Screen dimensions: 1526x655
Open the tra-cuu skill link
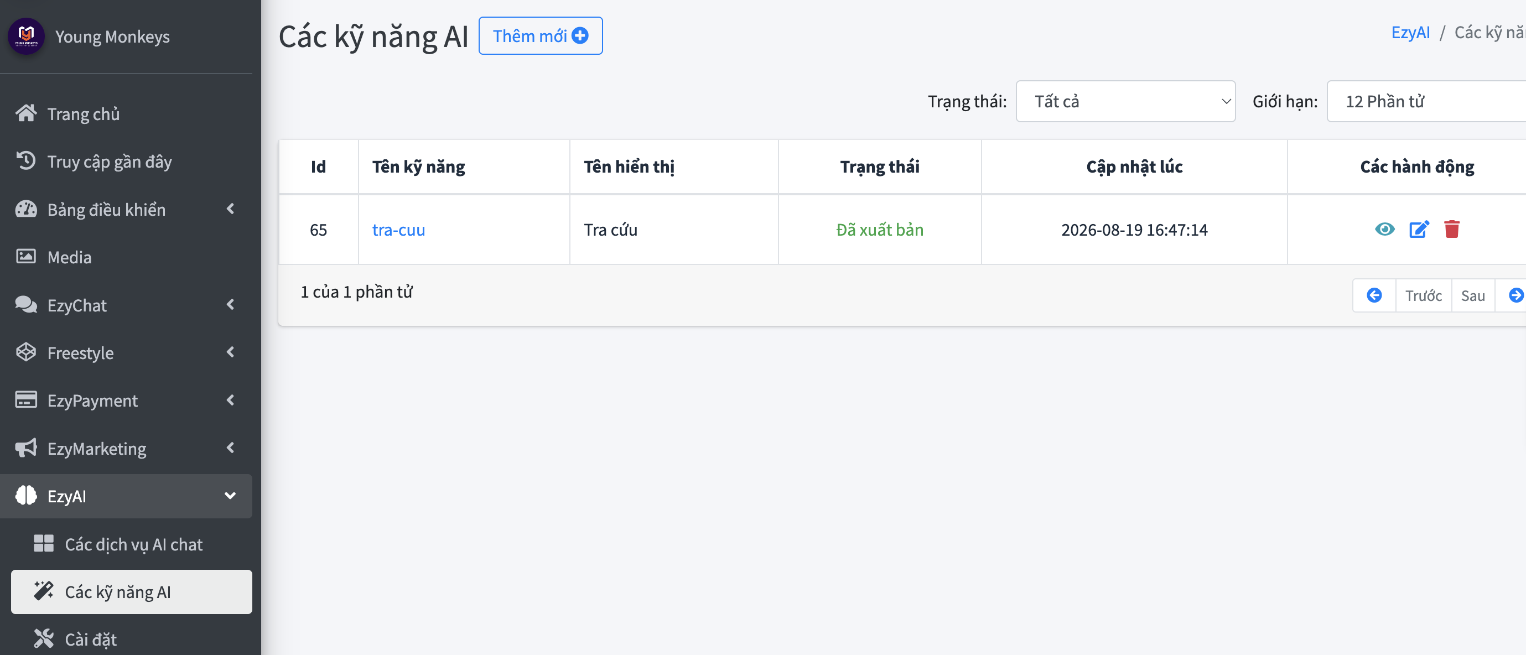click(399, 230)
